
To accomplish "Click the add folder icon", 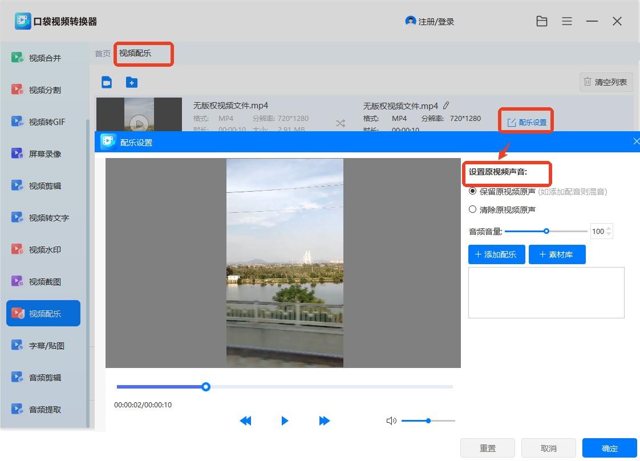I will pos(132,83).
